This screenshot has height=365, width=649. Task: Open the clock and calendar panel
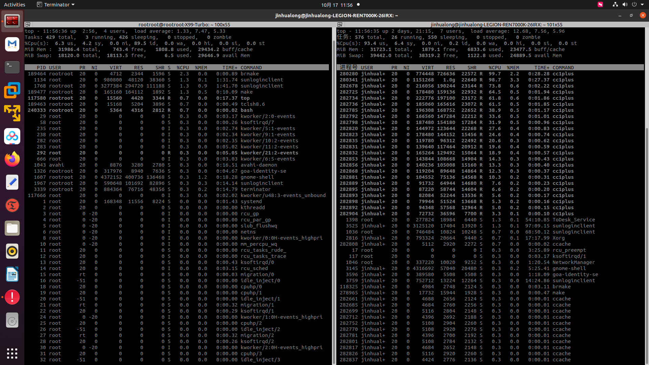coord(337,5)
